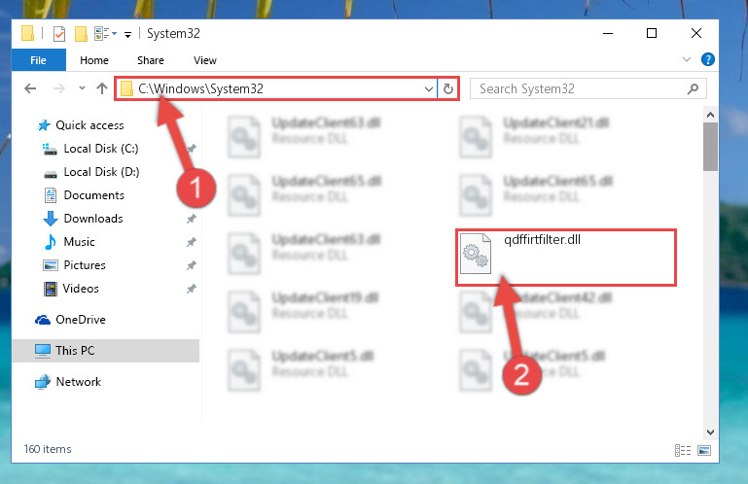Click New folder quick access icon
This screenshot has height=484, width=748.
81,34
